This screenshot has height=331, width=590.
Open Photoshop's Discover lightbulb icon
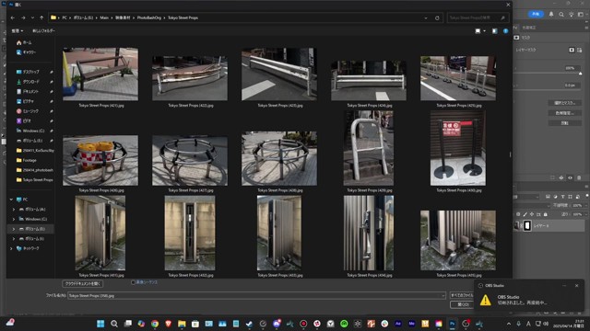pos(572,15)
